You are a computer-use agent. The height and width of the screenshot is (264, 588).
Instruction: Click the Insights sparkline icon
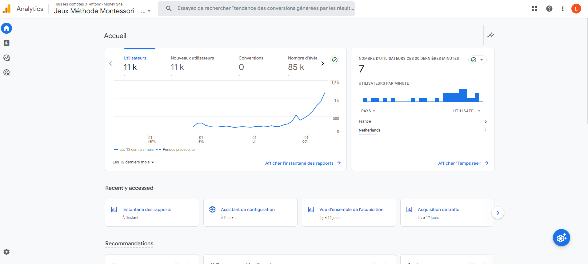point(490,35)
